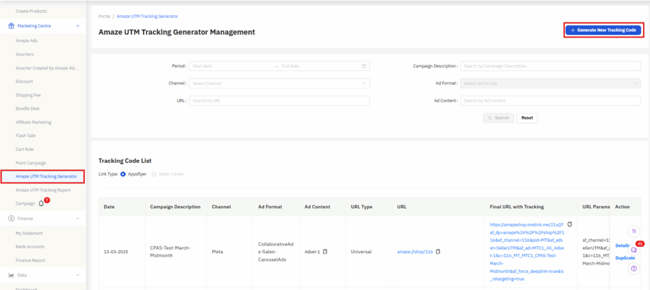
Task: Open My Statement under Finance
Action: click(29, 234)
